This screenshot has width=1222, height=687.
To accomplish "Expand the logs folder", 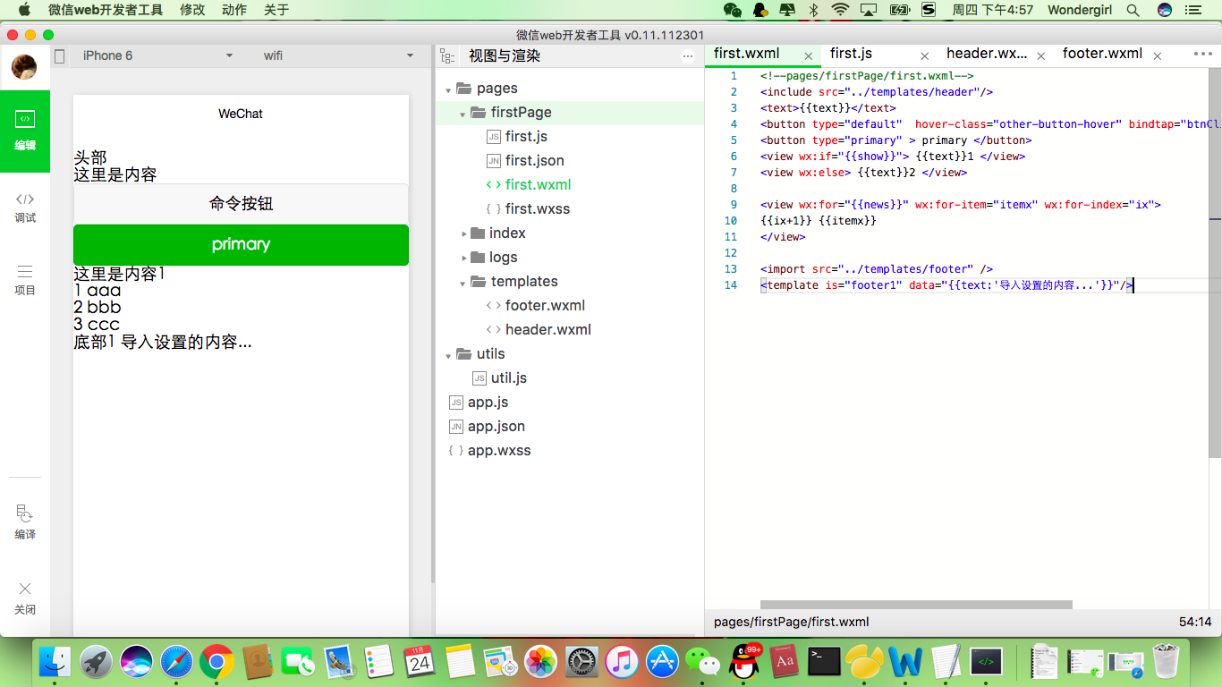I will tap(464, 258).
